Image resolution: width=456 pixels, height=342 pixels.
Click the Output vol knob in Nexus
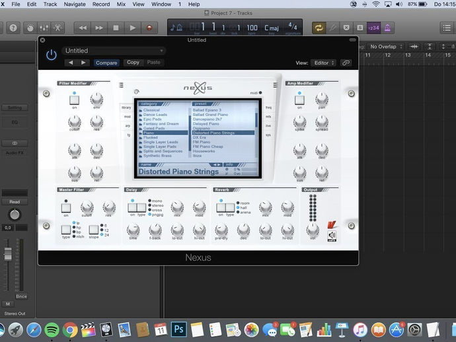click(313, 229)
